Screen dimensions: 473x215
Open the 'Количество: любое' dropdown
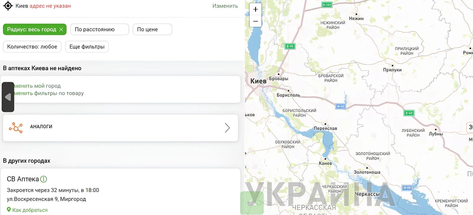click(x=32, y=47)
